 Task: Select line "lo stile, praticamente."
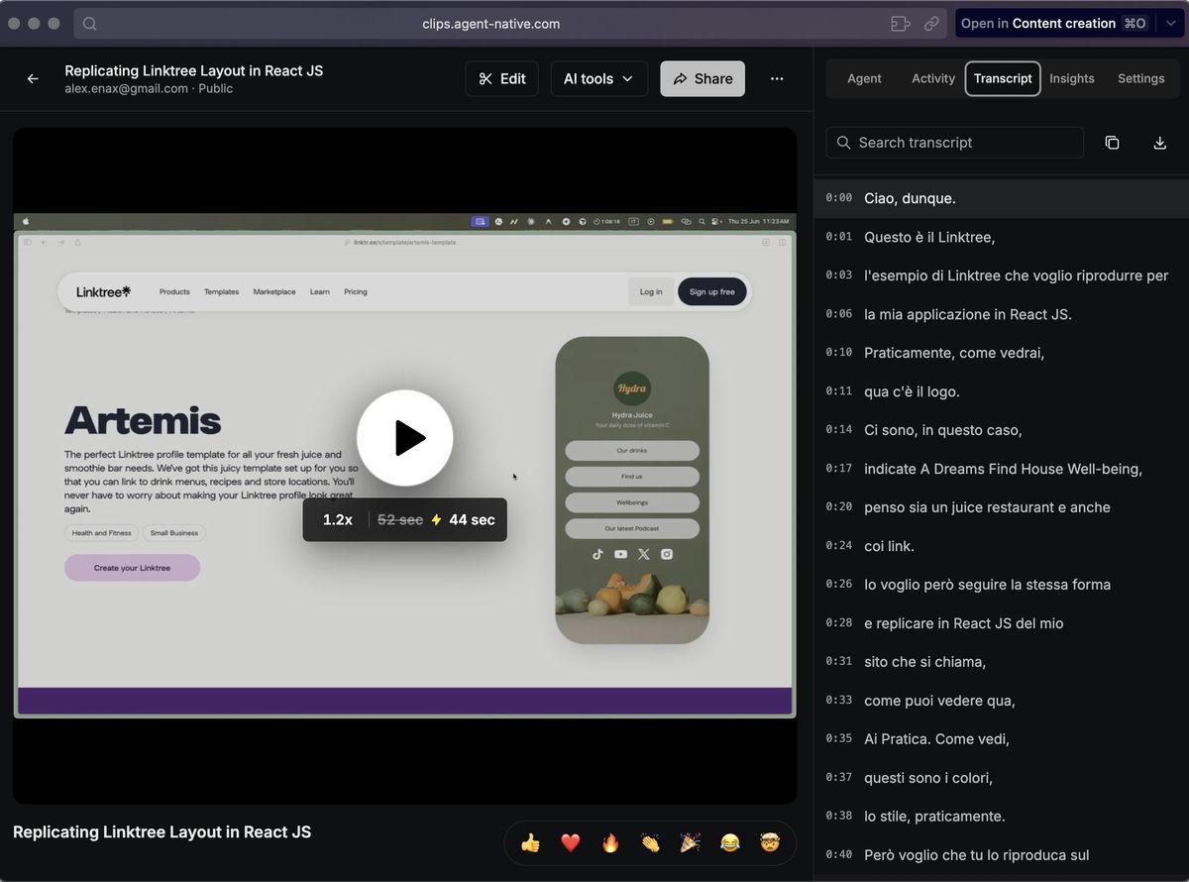point(1001,817)
